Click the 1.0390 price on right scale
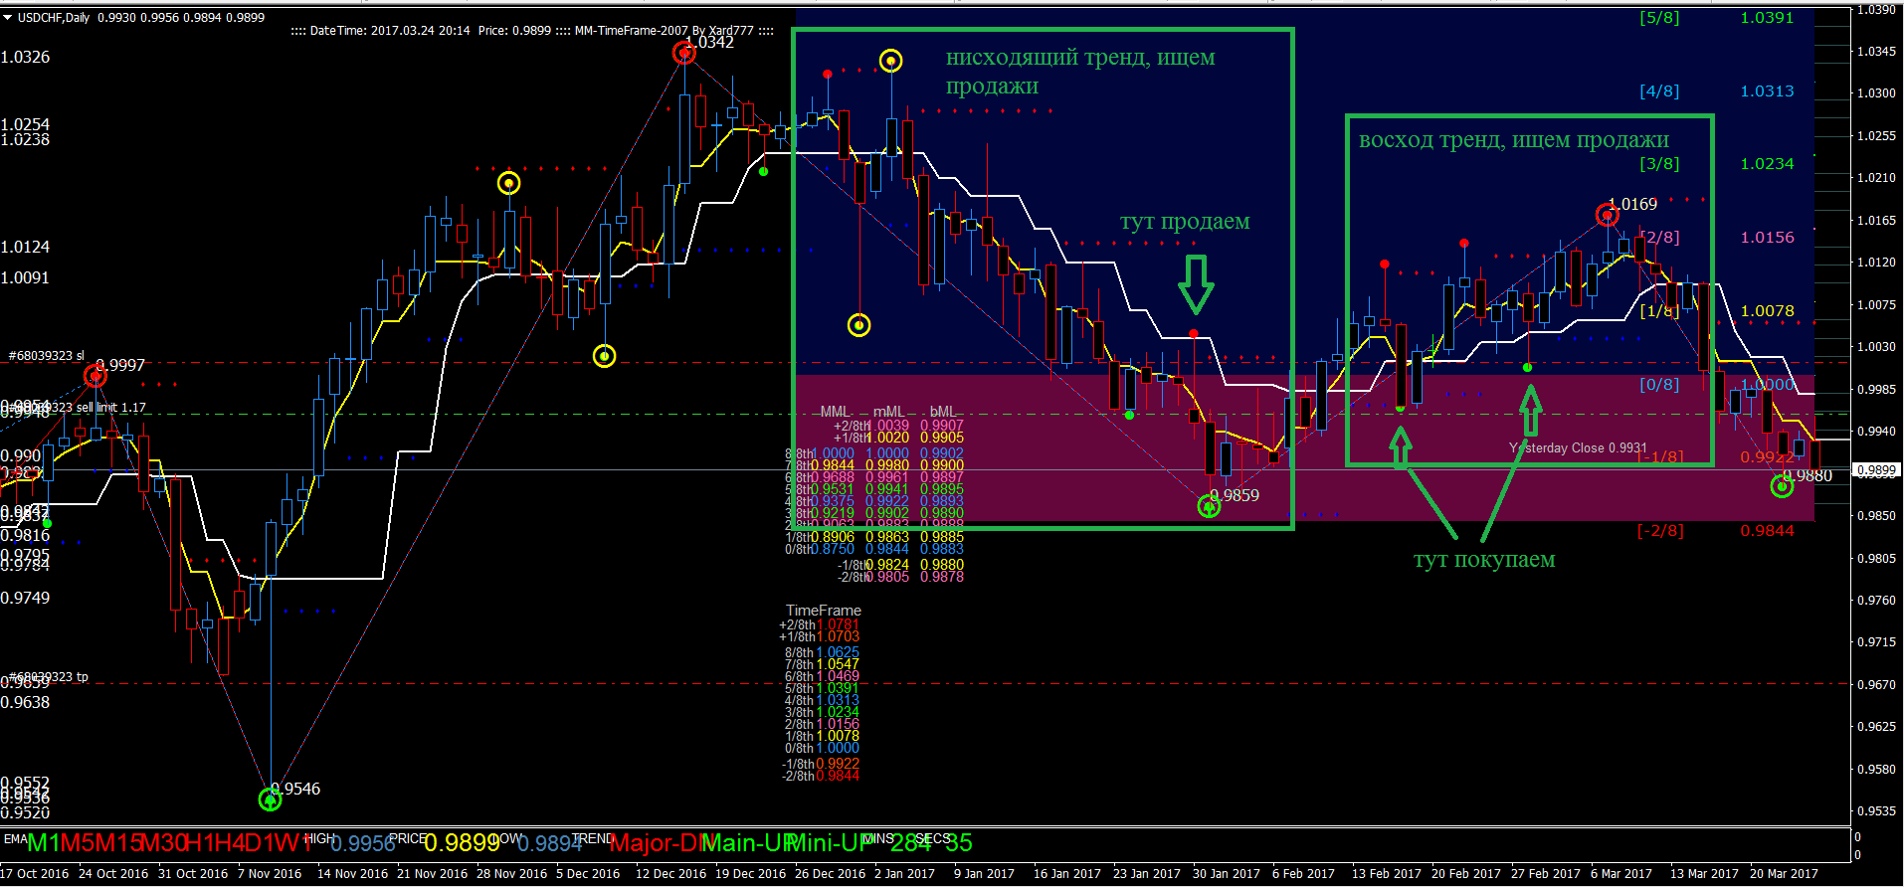 [x=1876, y=10]
